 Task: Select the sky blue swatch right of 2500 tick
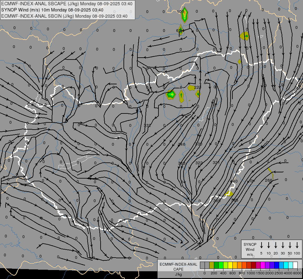click(x=281, y=265)
